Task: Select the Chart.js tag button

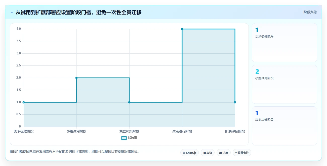Action: [190, 153]
